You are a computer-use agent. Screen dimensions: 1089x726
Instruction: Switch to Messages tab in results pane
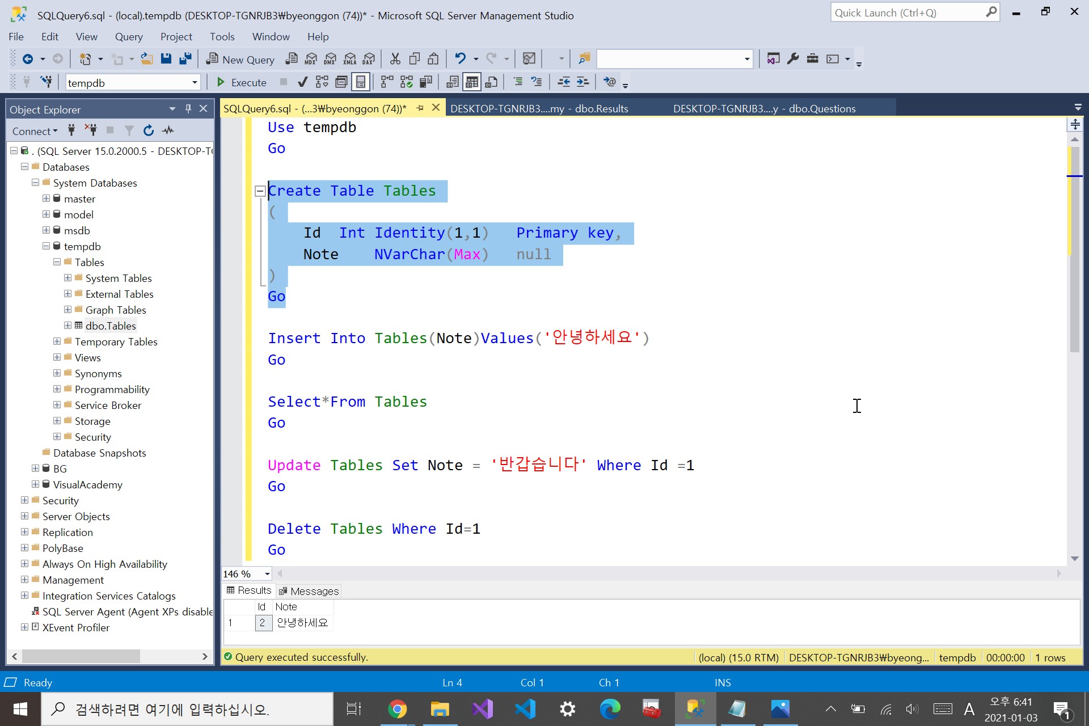pyautogui.click(x=309, y=591)
